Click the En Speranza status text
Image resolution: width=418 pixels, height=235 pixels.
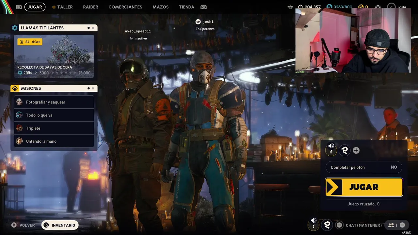point(205,29)
